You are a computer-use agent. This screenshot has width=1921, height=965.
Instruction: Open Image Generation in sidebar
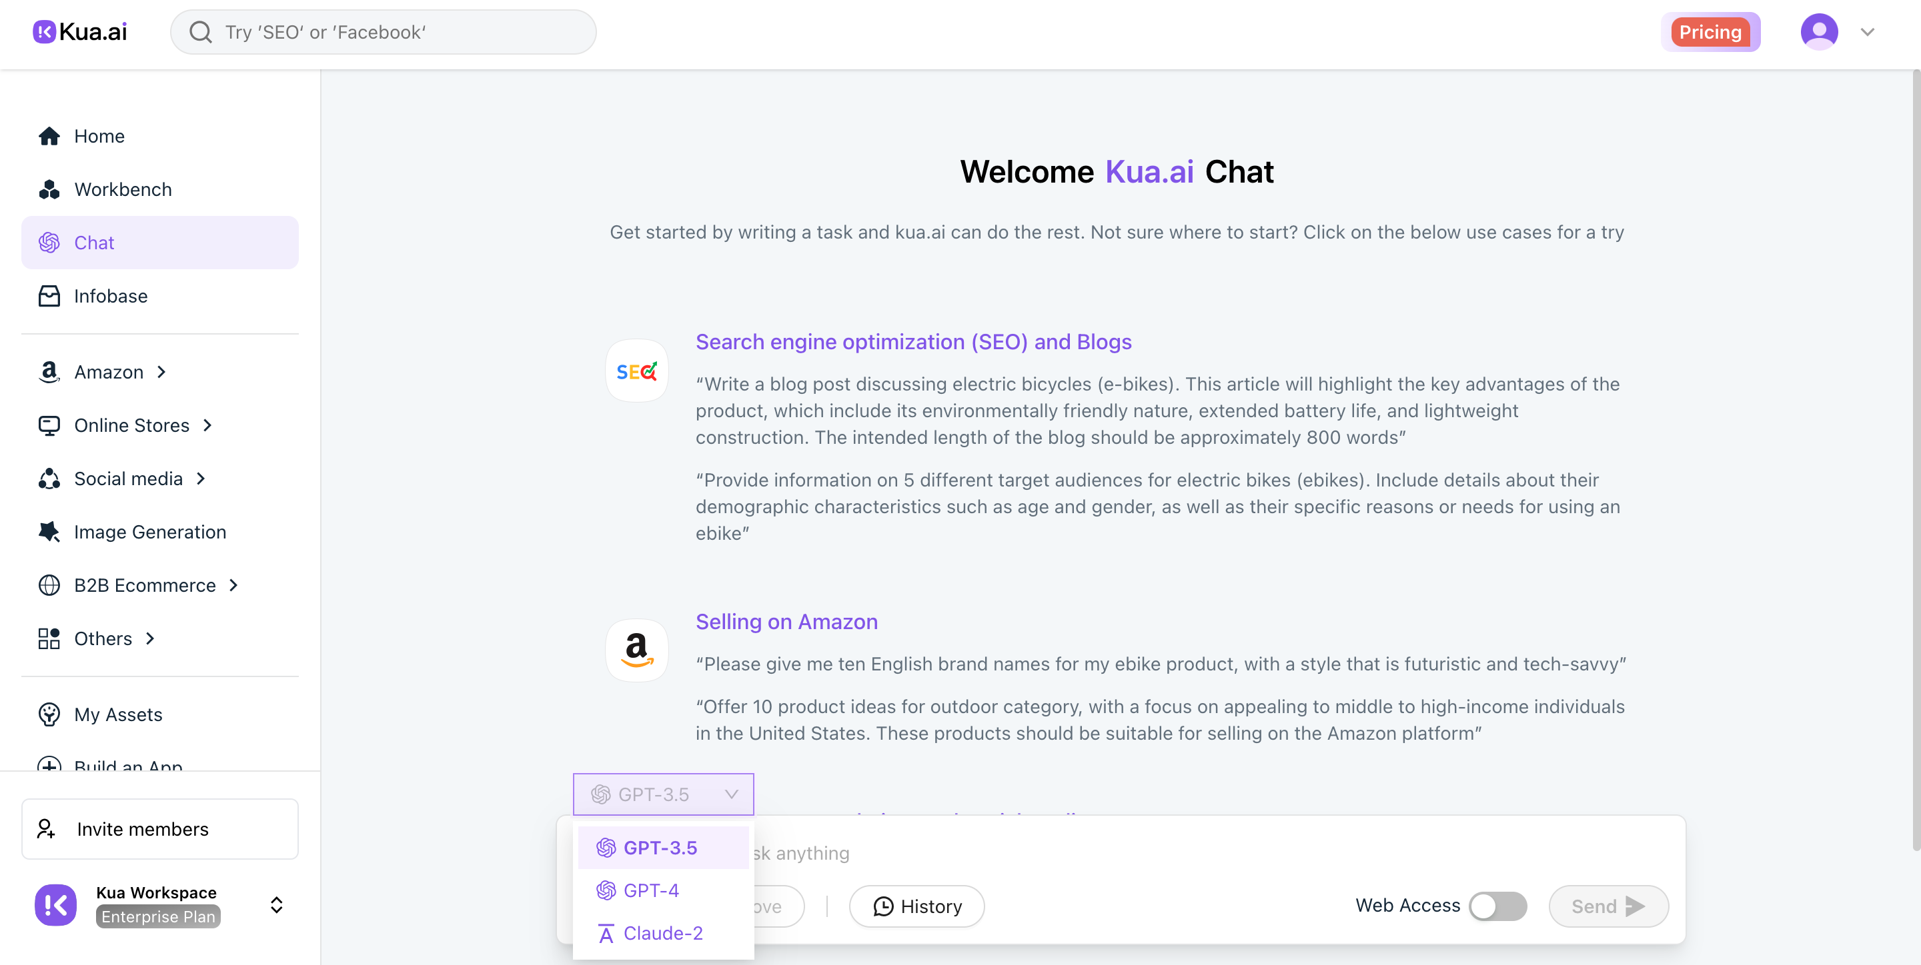point(159,532)
